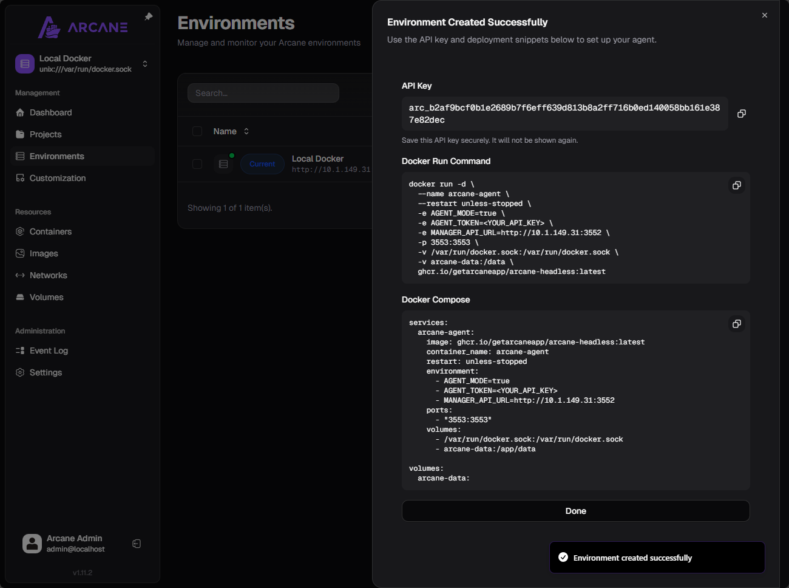Screen dimensions: 789x588
Task: Open Containers from the sidebar
Action: (x=50, y=231)
